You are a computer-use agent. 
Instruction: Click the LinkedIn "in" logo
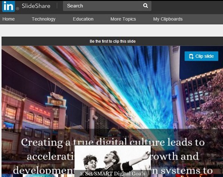coord(9,6)
